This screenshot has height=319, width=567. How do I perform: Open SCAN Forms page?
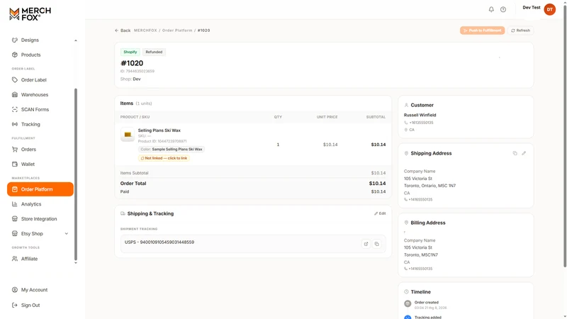click(35, 110)
